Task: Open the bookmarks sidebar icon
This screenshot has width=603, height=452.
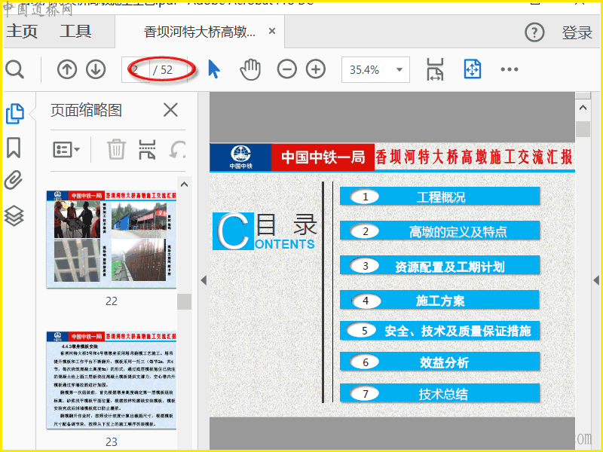Action: pos(14,148)
